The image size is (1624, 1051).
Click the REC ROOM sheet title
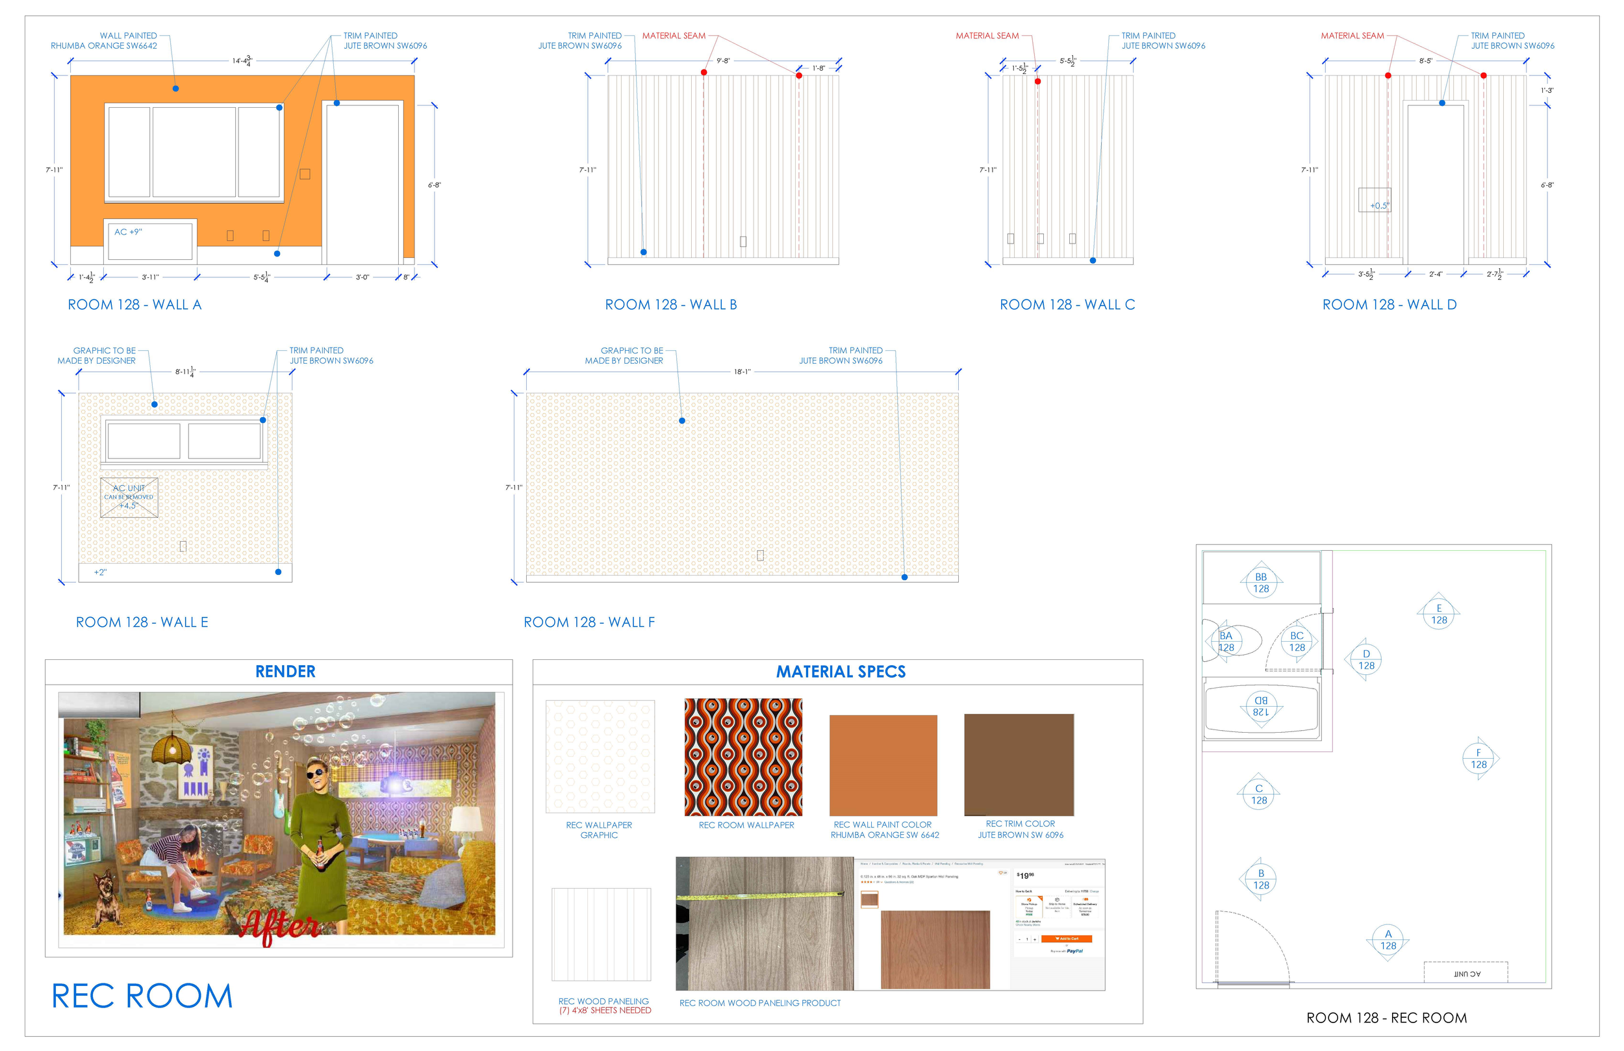142,996
